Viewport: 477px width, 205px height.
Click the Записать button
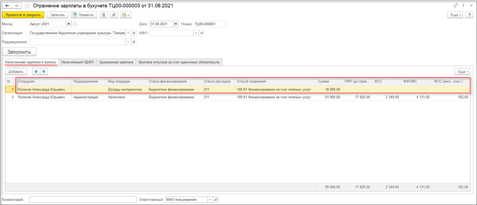click(57, 15)
